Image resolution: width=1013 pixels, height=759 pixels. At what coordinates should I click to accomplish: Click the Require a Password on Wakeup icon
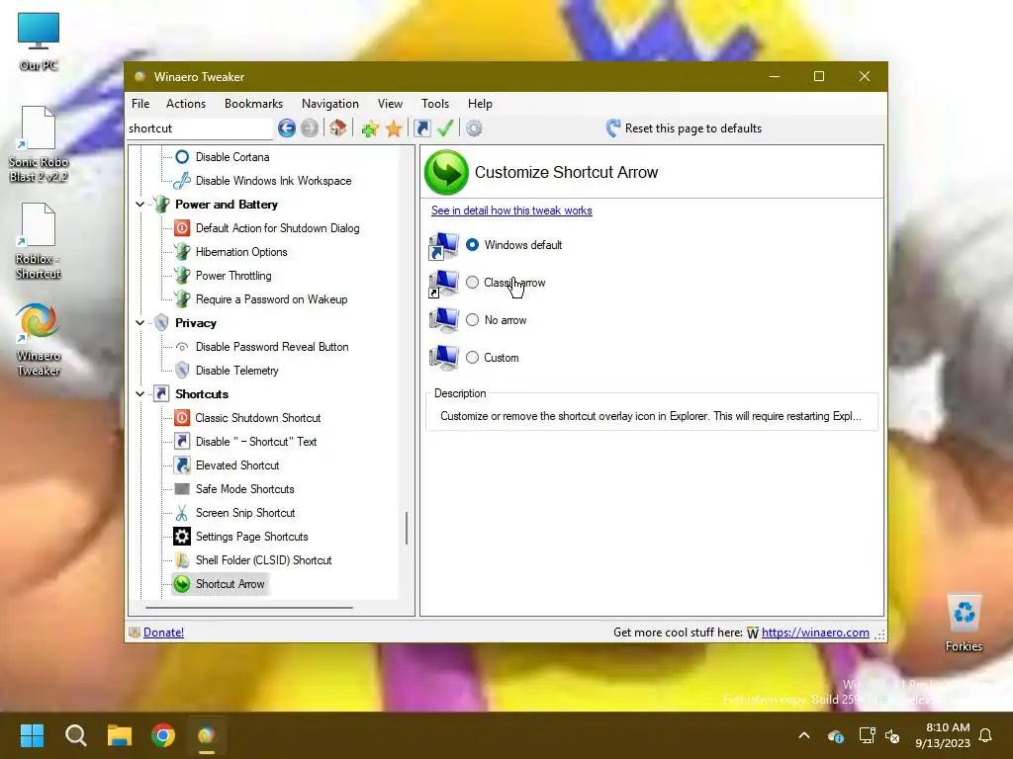[182, 299]
